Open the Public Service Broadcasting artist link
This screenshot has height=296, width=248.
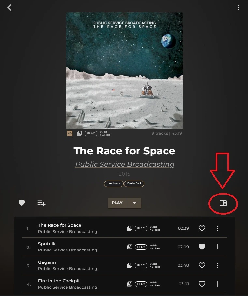124,164
